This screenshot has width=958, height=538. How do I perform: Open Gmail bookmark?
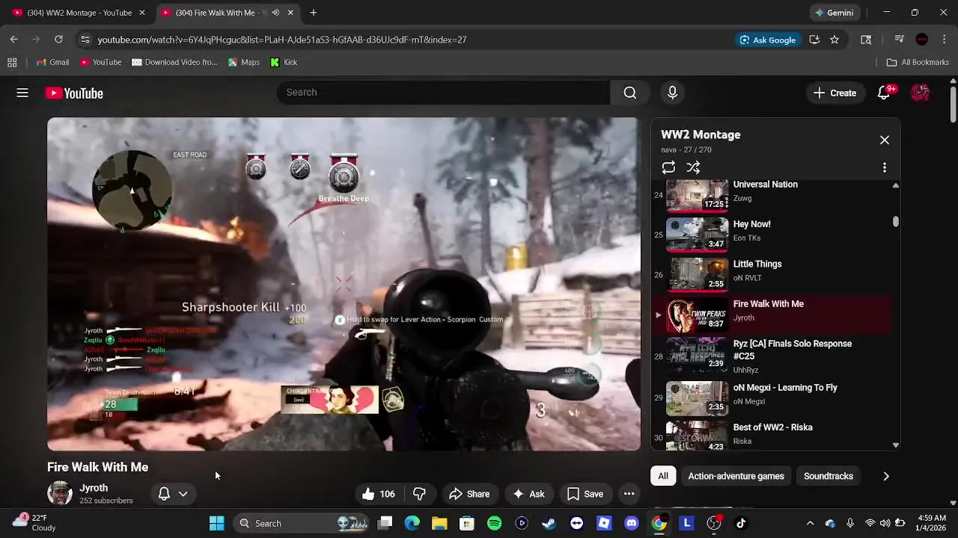point(52,62)
